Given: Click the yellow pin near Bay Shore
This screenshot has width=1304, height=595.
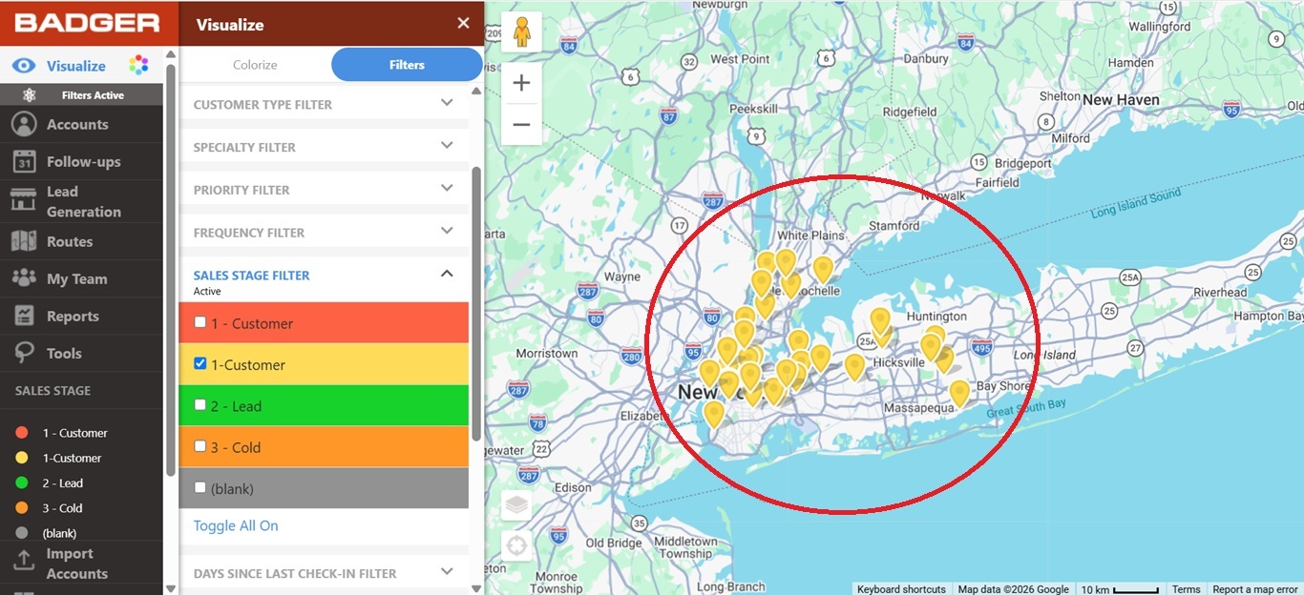Looking at the screenshot, I should pos(959,393).
